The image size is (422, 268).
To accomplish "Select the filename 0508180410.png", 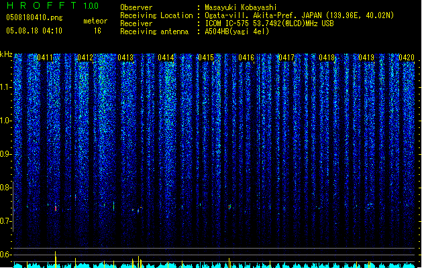I will pos(34,17).
